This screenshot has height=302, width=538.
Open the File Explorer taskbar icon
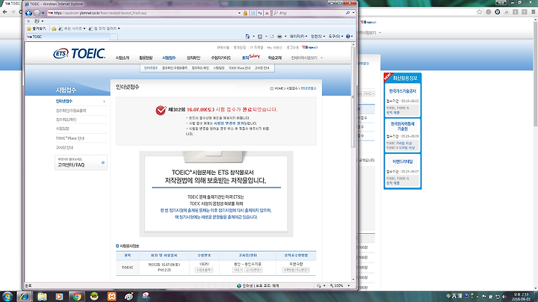point(42,296)
